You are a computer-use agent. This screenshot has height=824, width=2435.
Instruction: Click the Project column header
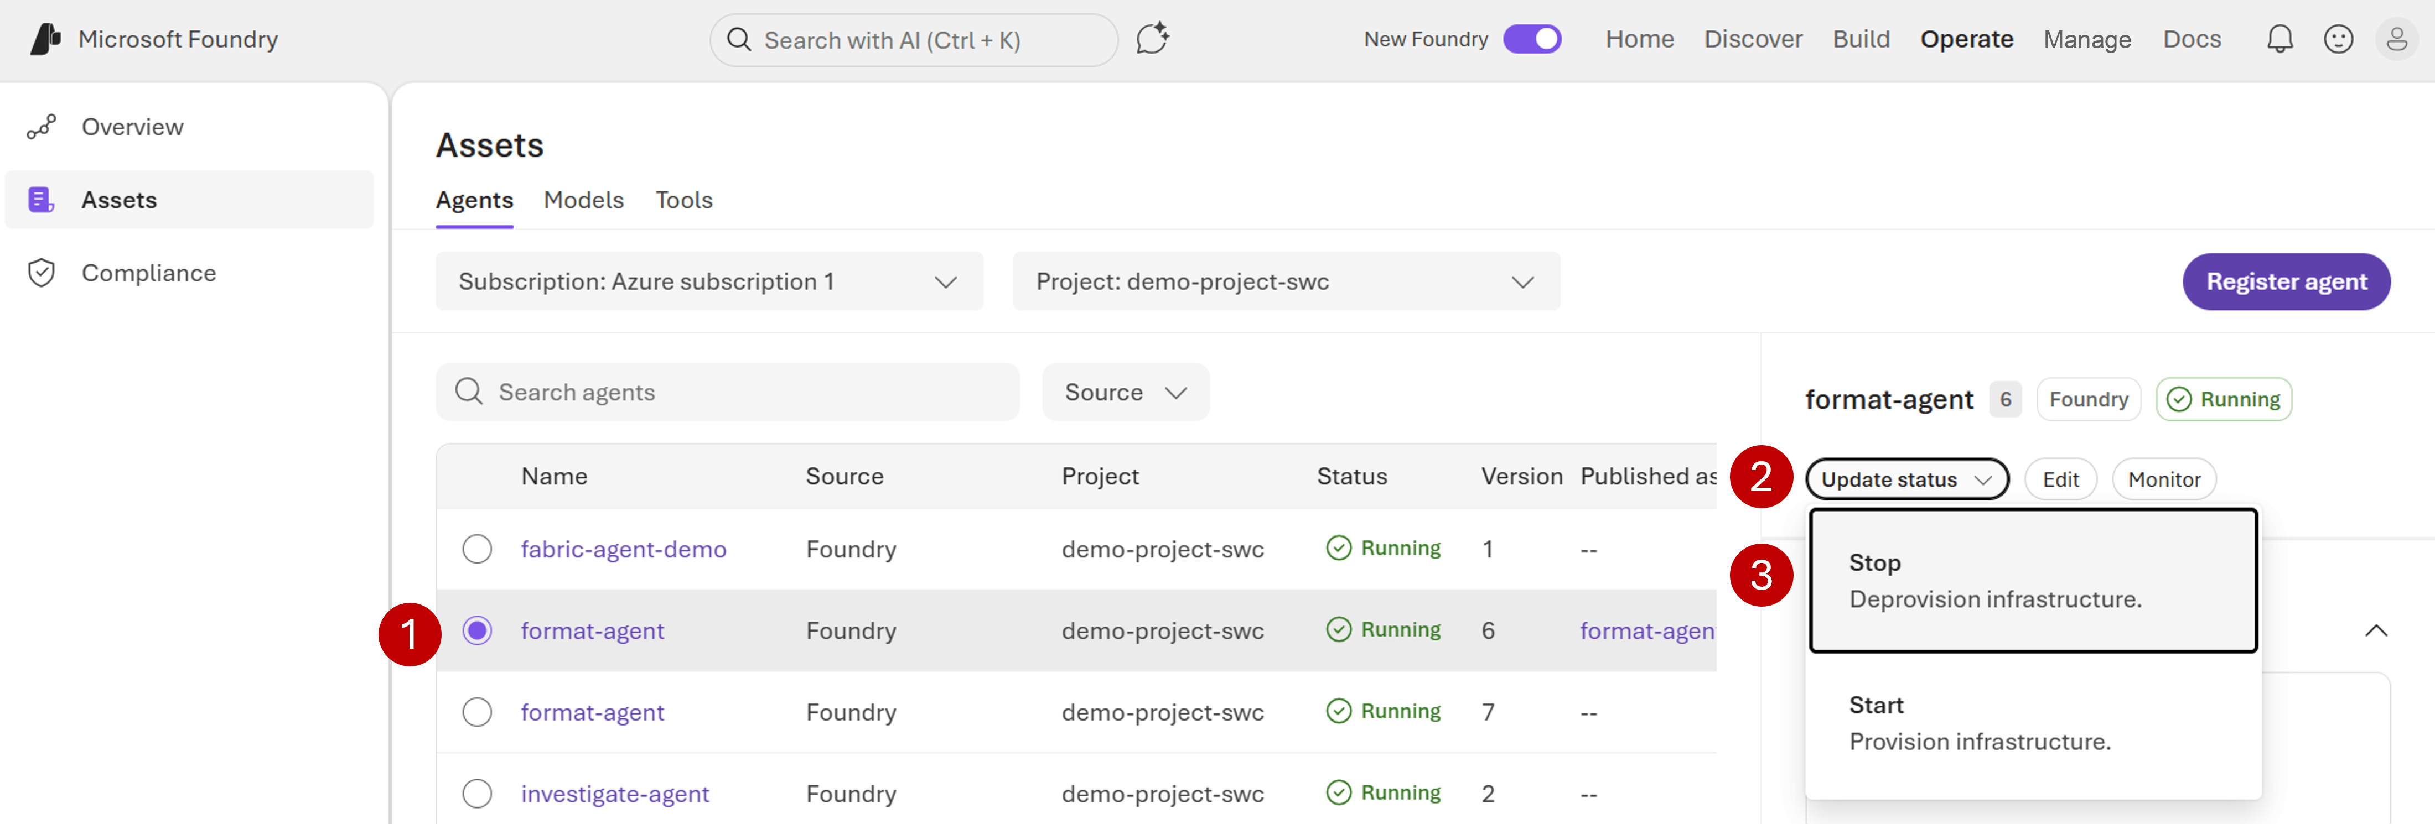pyautogui.click(x=1100, y=476)
